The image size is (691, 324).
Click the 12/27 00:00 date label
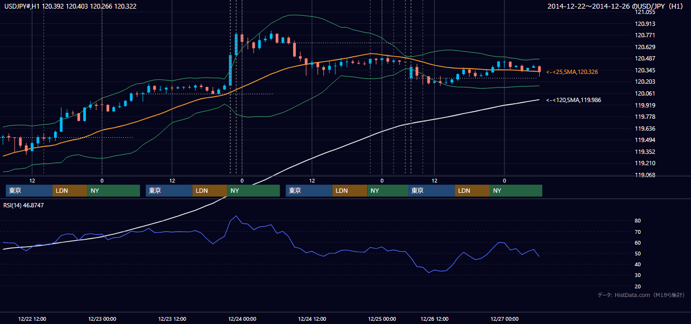(504, 319)
